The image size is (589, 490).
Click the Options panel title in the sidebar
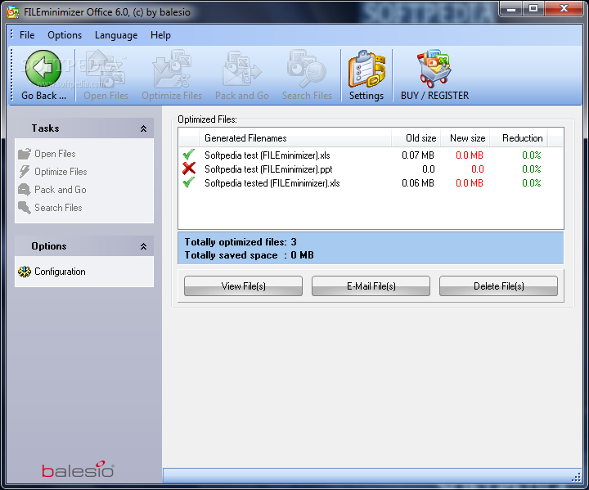coord(49,246)
